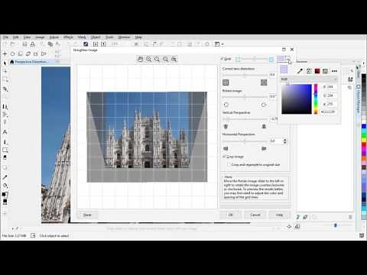Click left vertical perspective icon below slider
This screenshot has width=367, height=275.
point(226,126)
